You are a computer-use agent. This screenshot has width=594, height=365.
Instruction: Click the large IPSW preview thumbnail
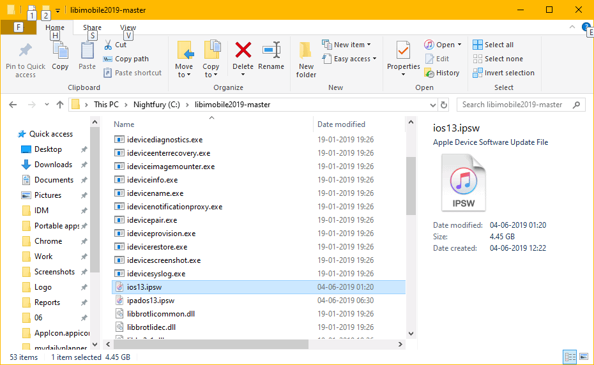463,182
